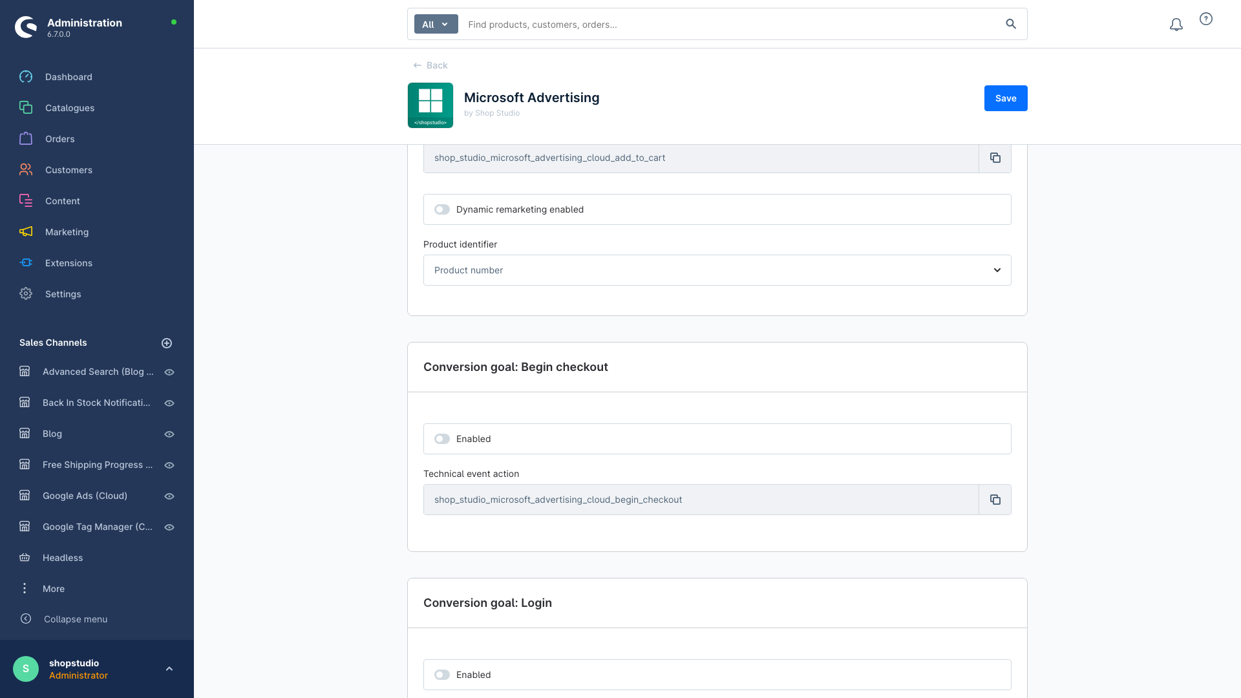This screenshot has width=1241, height=698.
Task: Click the Marketing megaphone icon
Action: click(x=26, y=232)
